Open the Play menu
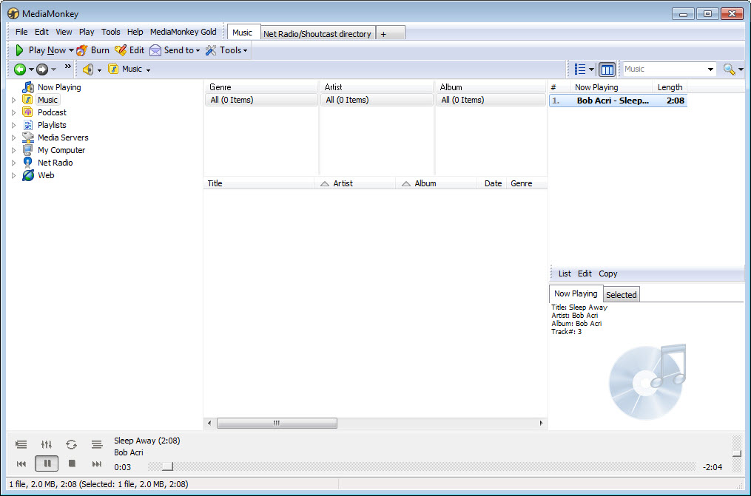The width and height of the screenshot is (751, 496). (87, 32)
